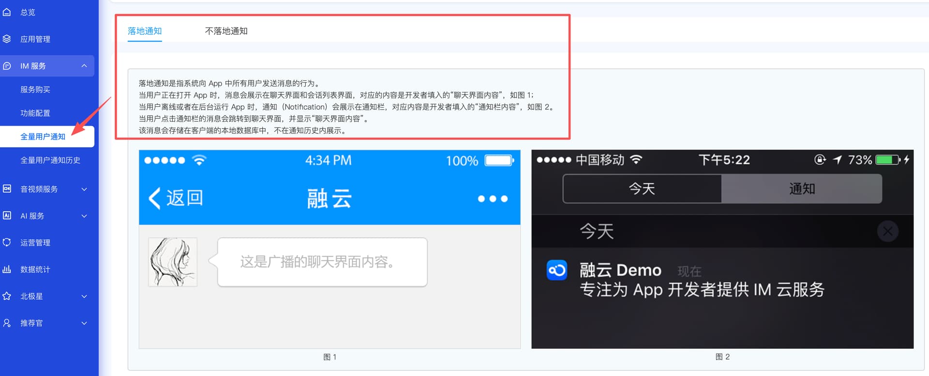Click the 运营管理 icon in sidebar
This screenshot has height=376, width=929.
click(x=7, y=243)
